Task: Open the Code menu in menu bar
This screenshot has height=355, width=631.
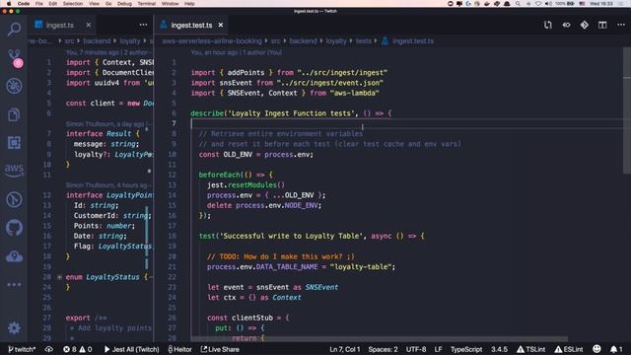Action: pos(24,4)
